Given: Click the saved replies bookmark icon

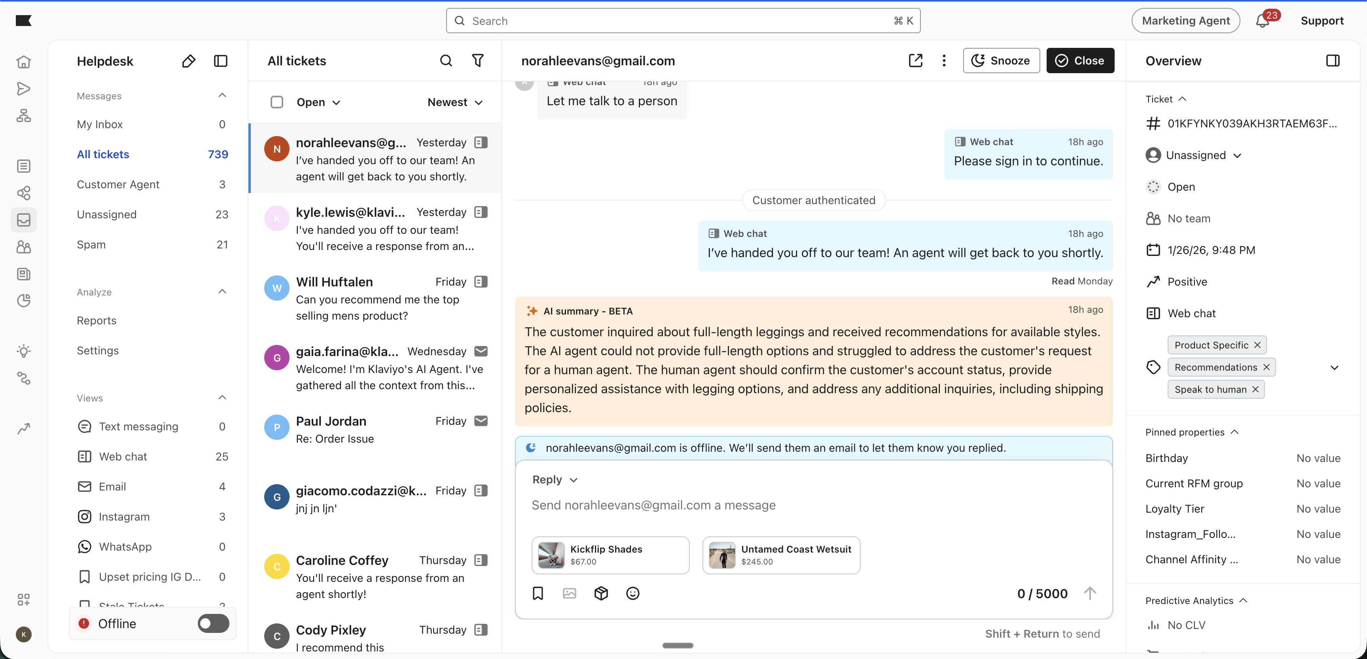Looking at the screenshot, I should click(x=538, y=593).
